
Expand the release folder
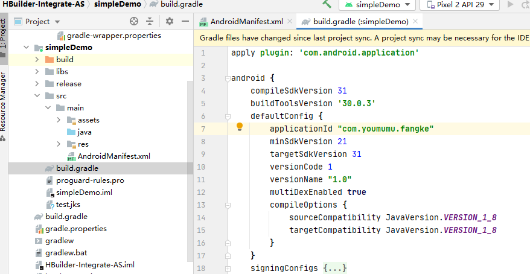(37, 84)
